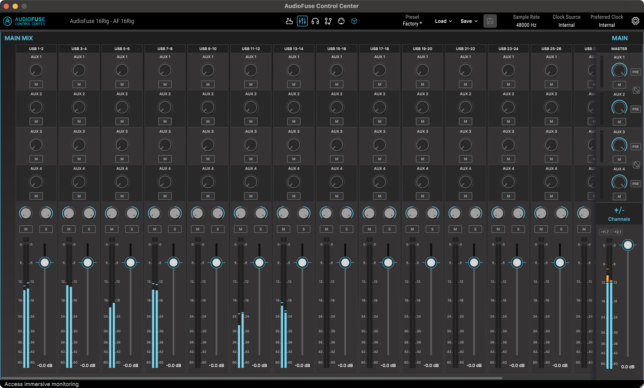Solo the USB 21-22 channel
The height and width of the screenshot is (388, 644).
(475, 229)
